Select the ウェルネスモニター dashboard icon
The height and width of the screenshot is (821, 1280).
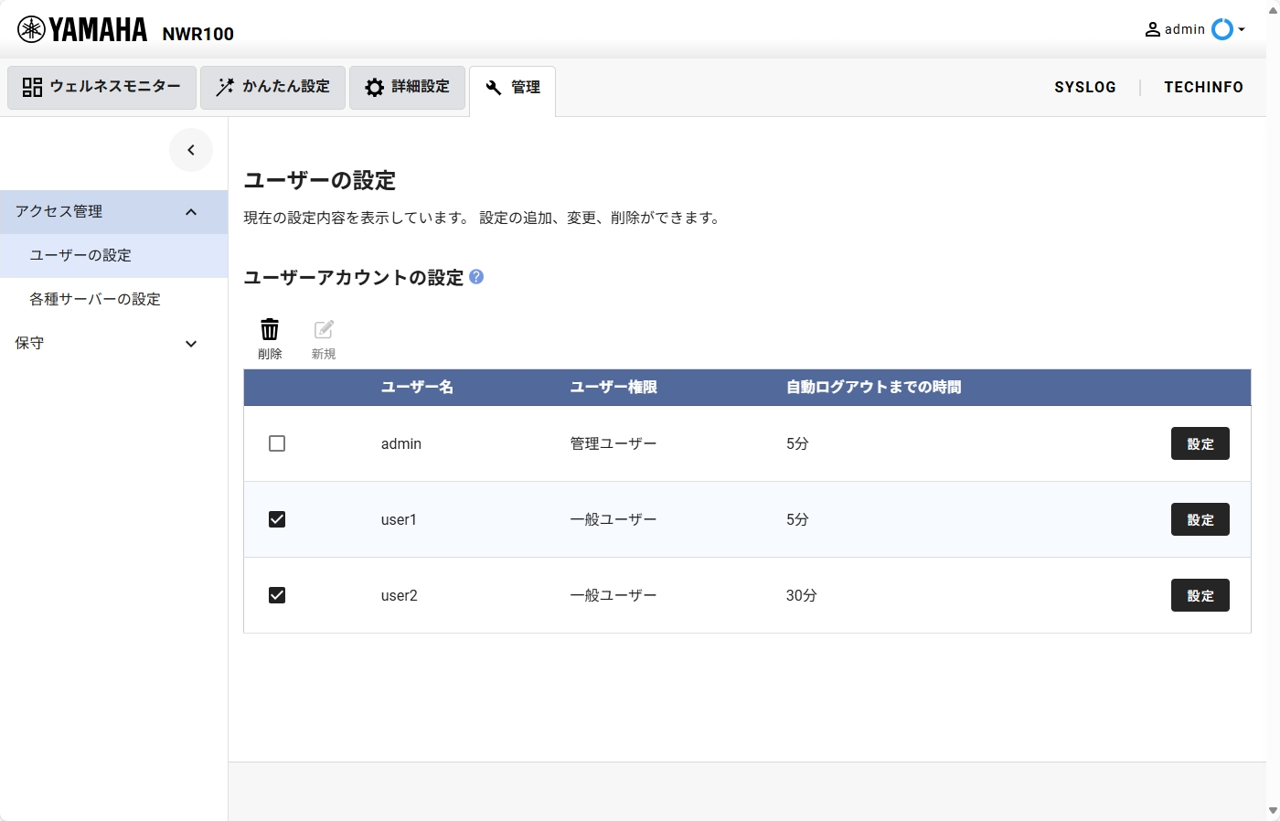point(32,86)
